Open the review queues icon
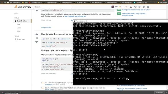168x94 pixels. 139,7
